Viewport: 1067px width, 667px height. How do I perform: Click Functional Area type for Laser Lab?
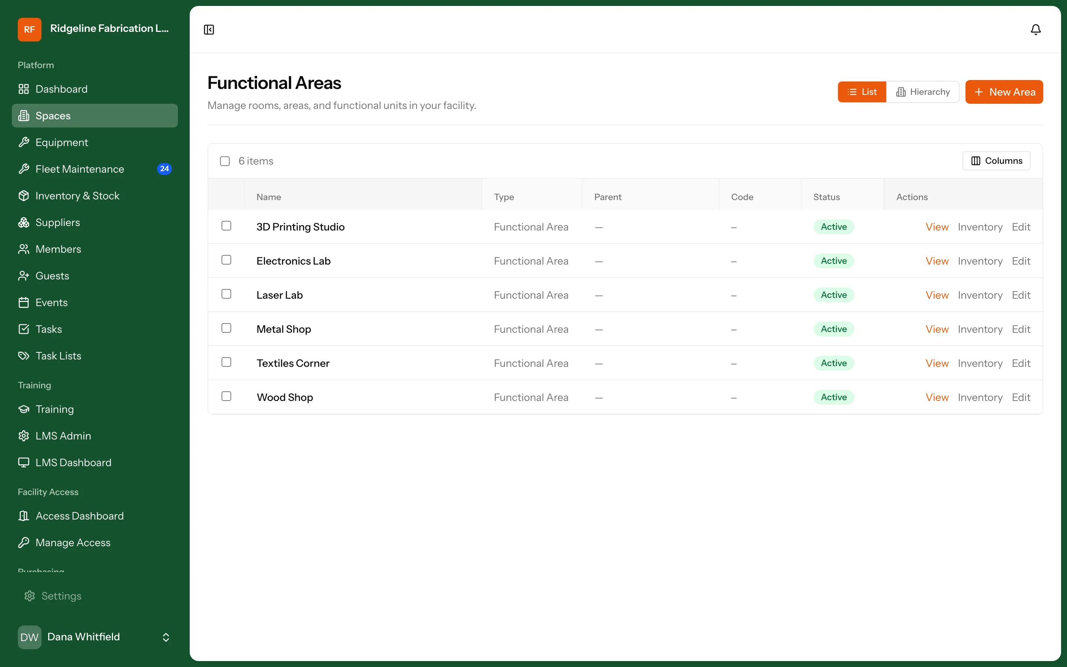[531, 295]
